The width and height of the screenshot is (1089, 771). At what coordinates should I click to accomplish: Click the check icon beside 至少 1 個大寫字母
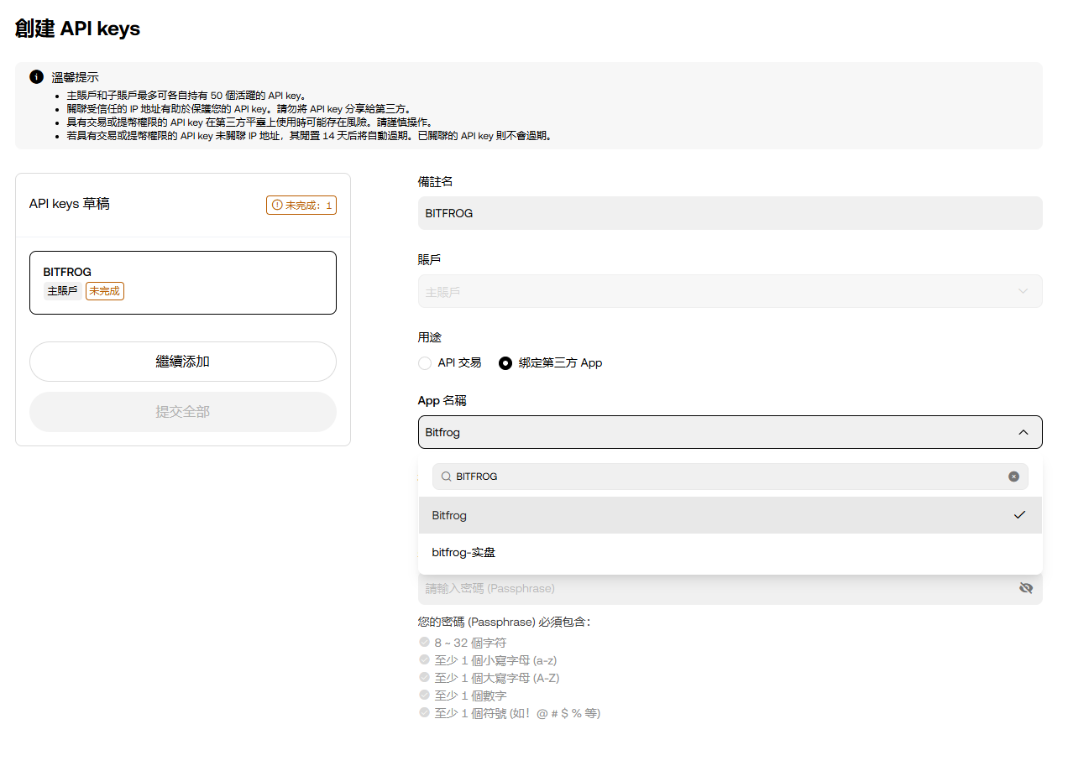pos(424,677)
